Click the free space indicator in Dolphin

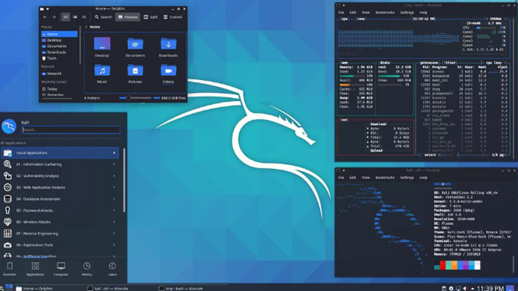point(170,98)
